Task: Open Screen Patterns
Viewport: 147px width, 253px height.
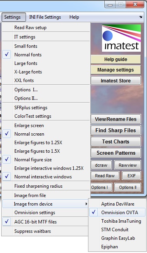Action: pos(116,153)
